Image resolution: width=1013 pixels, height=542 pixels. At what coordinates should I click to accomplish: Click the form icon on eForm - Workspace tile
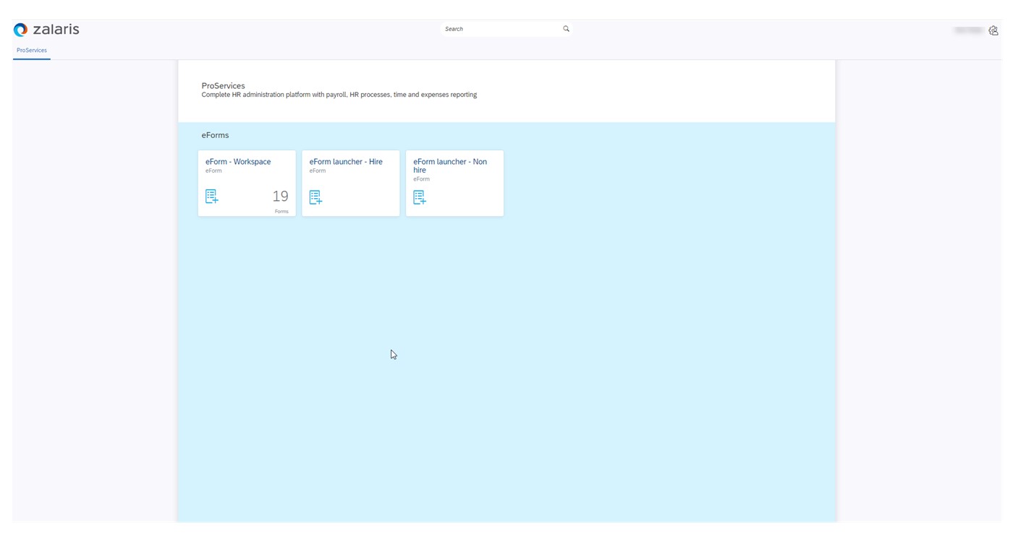pyautogui.click(x=211, y=197)
